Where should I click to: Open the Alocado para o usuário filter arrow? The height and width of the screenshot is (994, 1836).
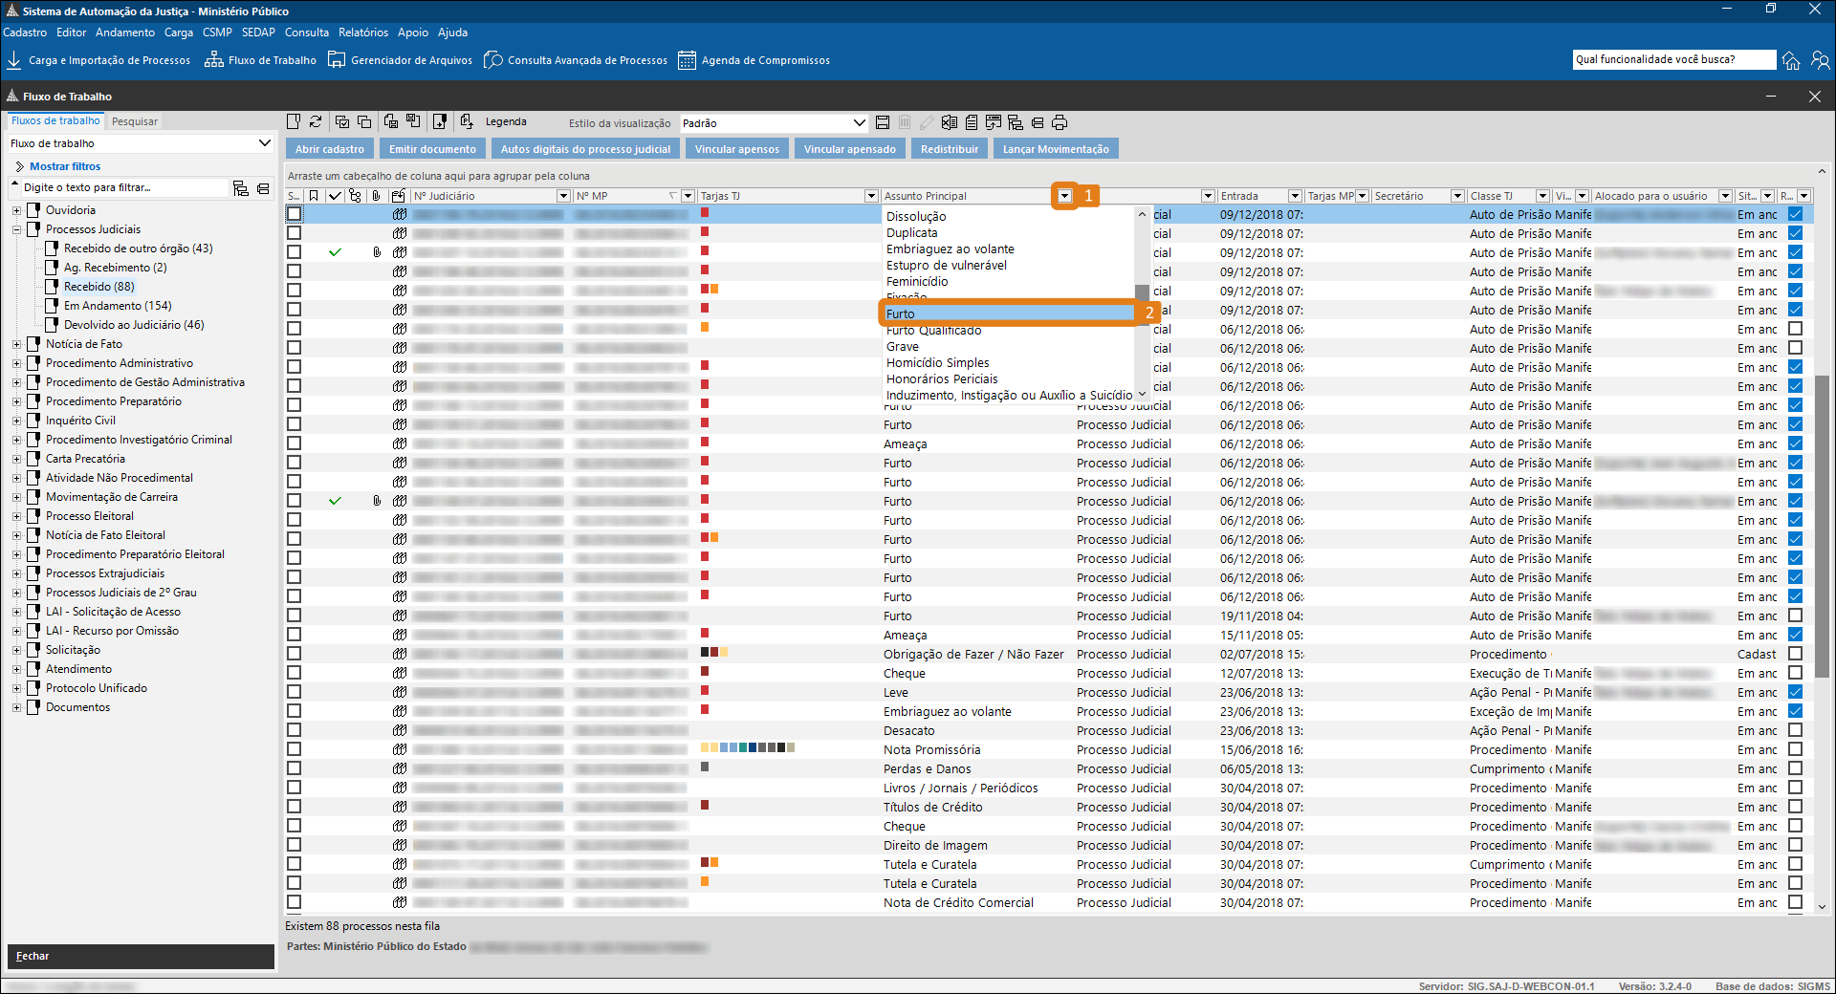click(1725, 196)
